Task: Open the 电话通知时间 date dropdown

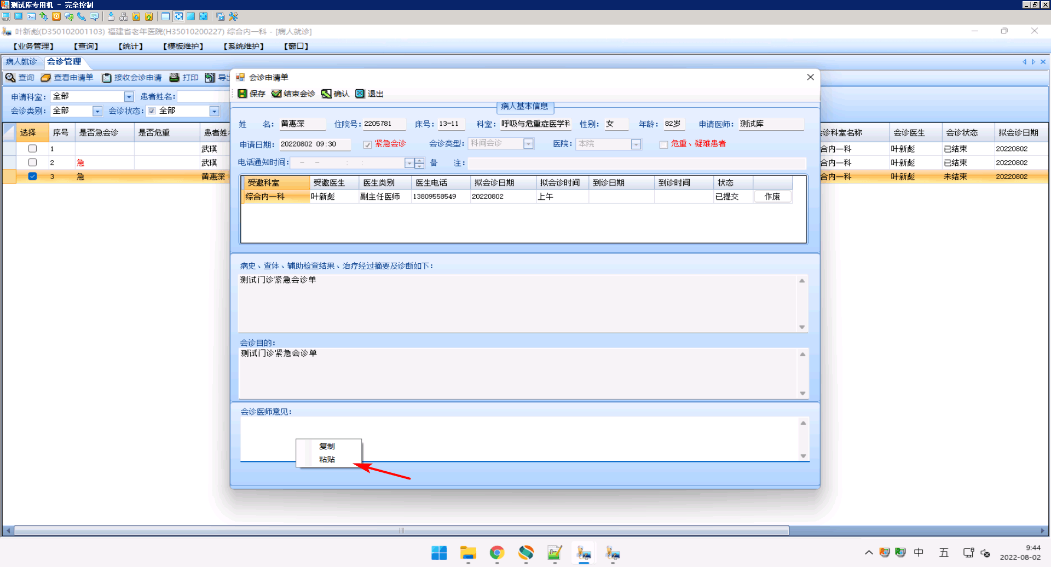Action: click(x=409, y=163)
